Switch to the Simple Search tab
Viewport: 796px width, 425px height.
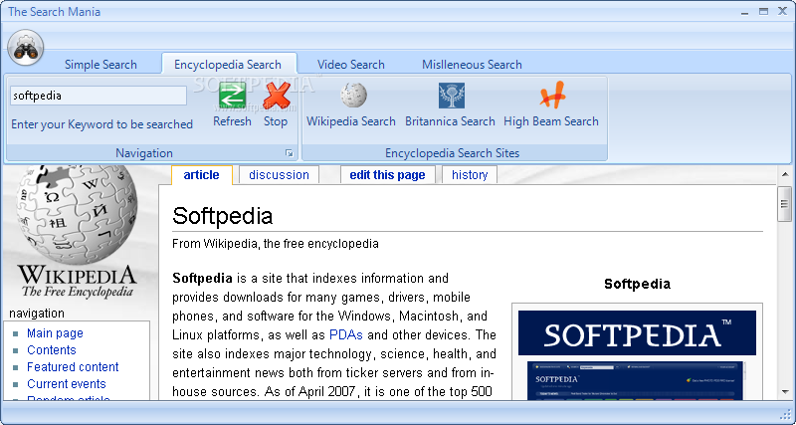pos(100,65)
